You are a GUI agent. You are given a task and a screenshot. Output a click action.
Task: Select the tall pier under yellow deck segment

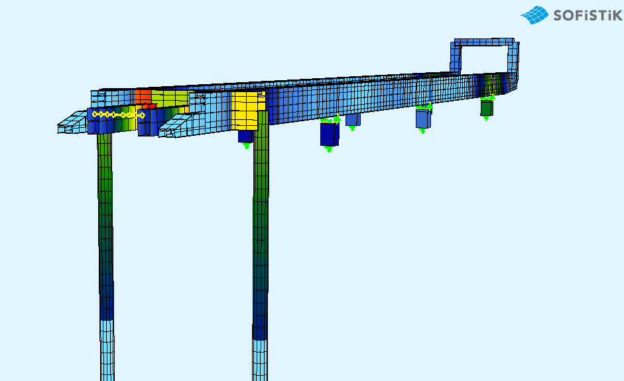(261, 246)
